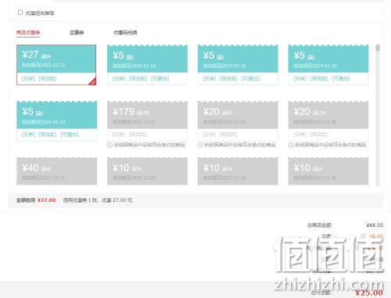Switch to the 运费券 tab
Screen dimensions: 391x298
[x=77, y=33]
